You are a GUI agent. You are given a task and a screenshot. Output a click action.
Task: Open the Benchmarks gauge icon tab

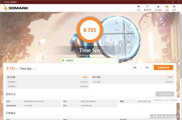148,7
